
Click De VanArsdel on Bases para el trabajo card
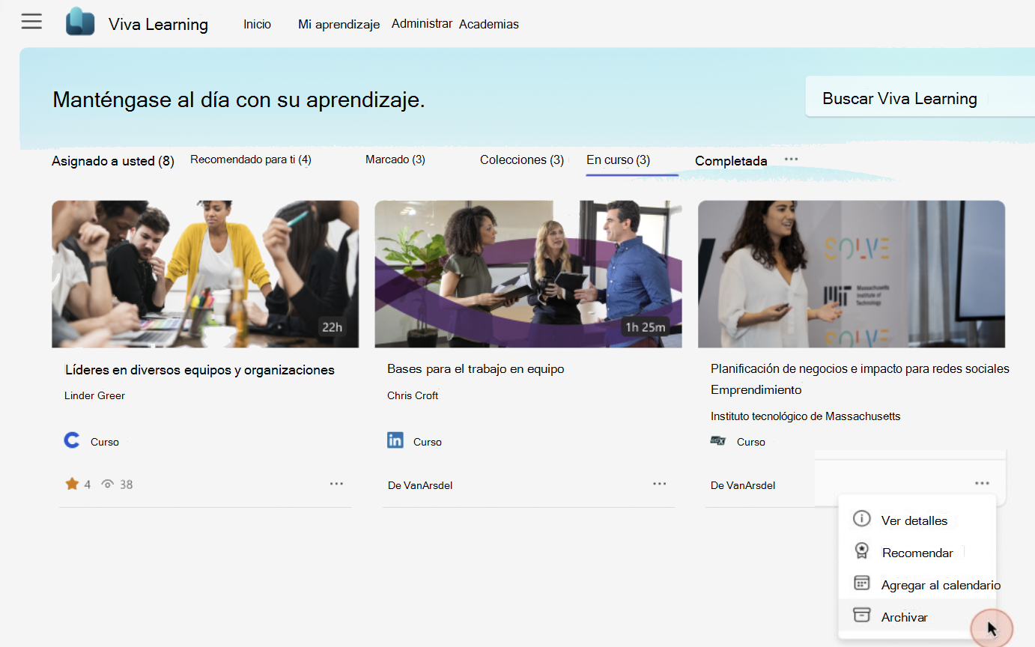pyautogui.click(x=420, y=485)
